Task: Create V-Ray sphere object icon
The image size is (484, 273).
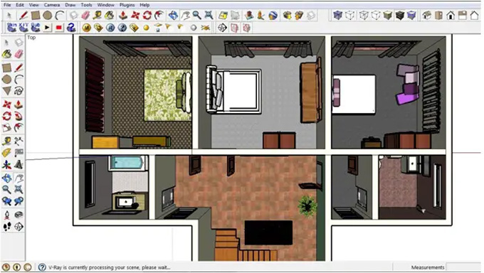Action: (x=194, y=28)
